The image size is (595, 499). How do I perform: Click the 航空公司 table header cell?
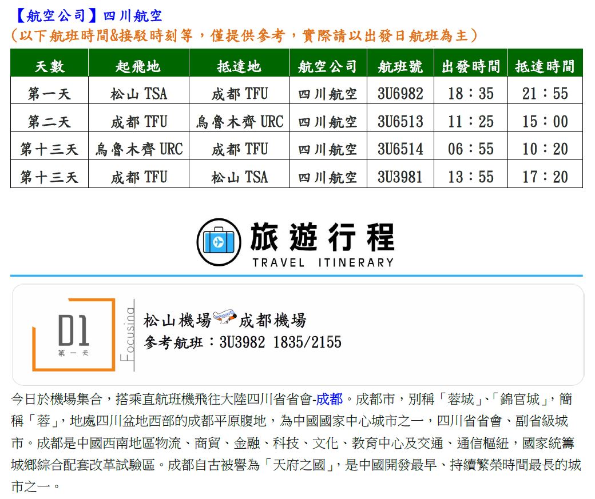[x=328, y=66]
